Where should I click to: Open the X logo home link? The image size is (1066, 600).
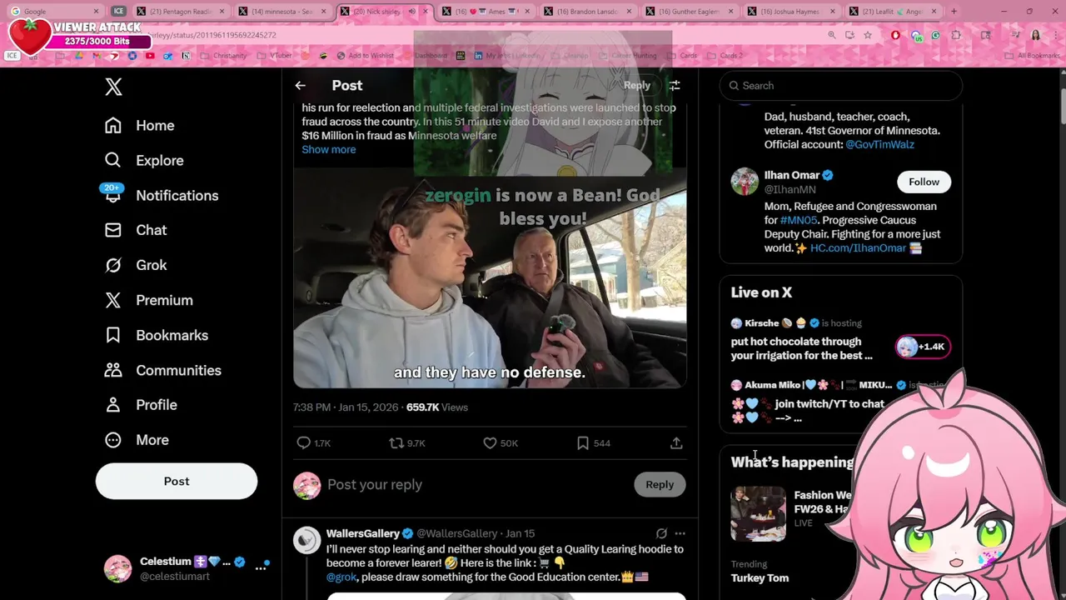tap(113, 87)
